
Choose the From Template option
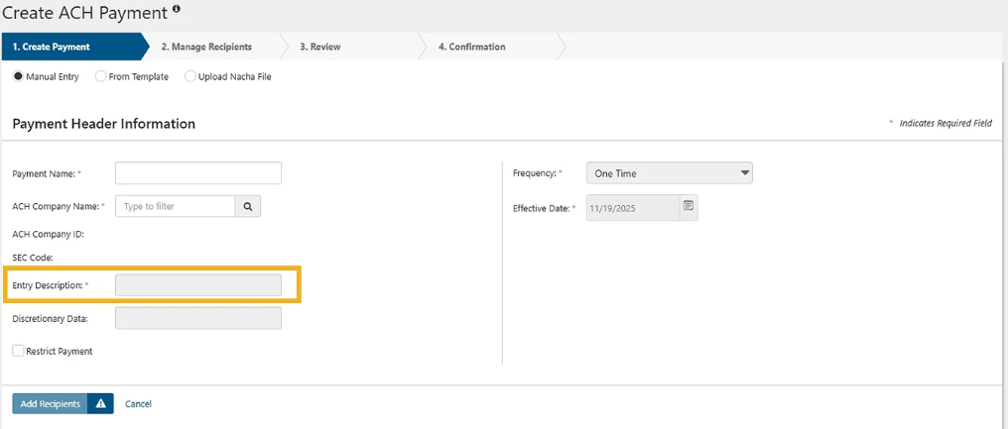pos(101,76)
